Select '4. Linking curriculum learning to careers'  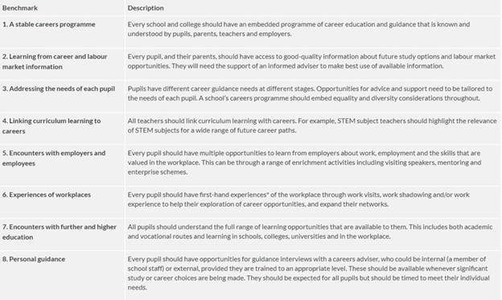click(51, 125)
